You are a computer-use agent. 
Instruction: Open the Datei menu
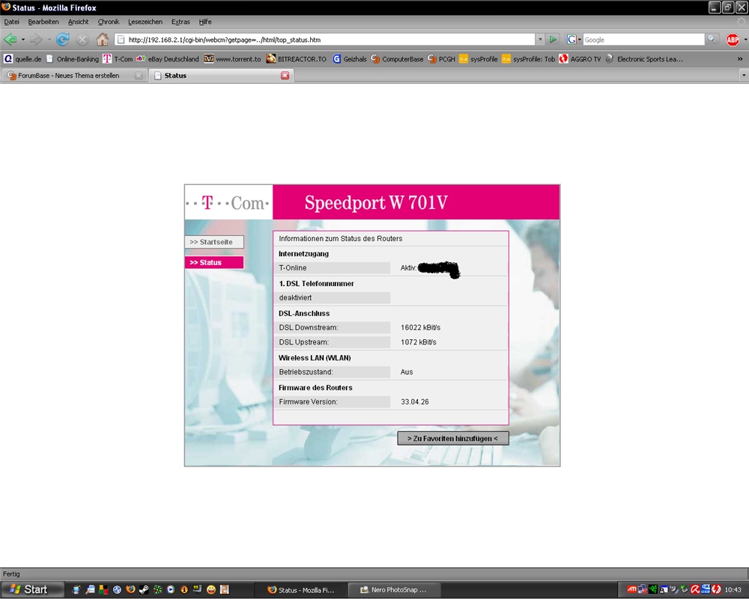tap(11, 22)
